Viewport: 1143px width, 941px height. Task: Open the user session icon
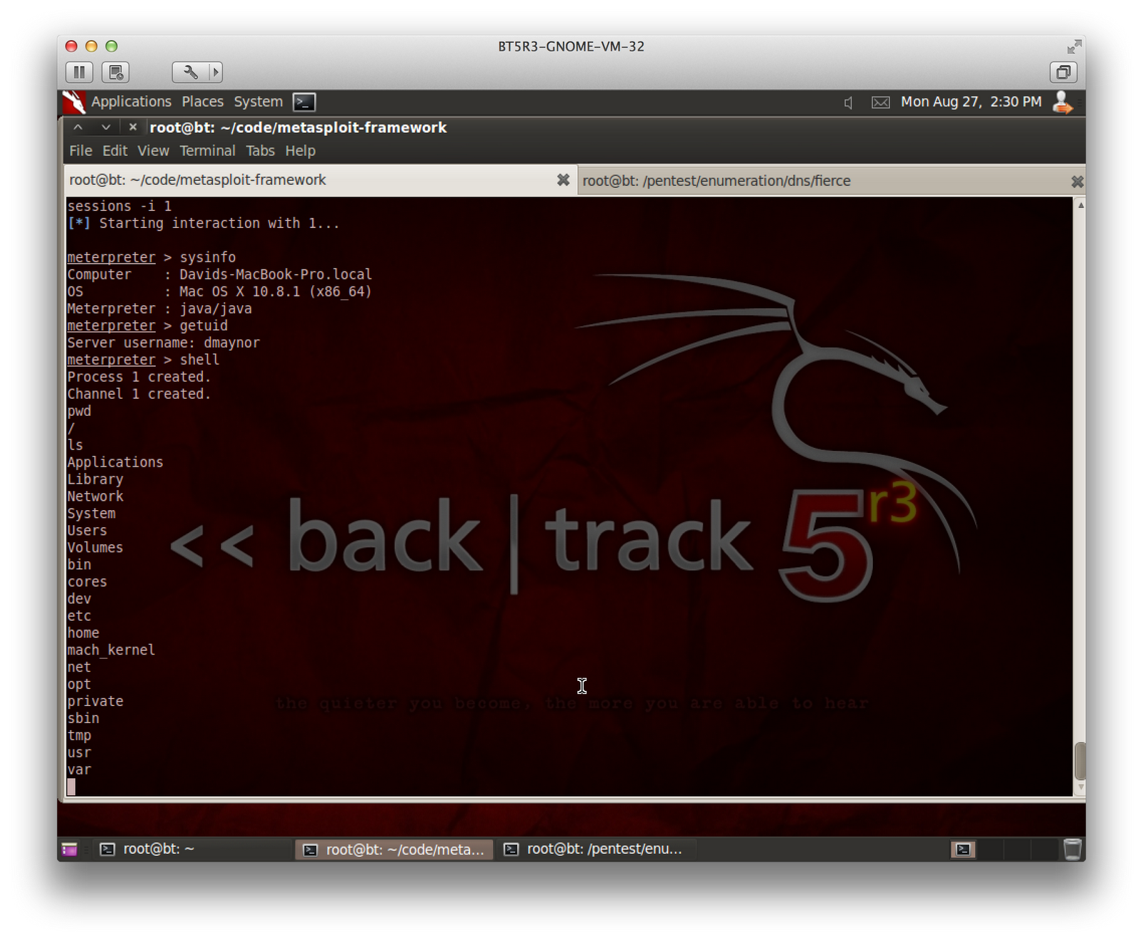1063,102
